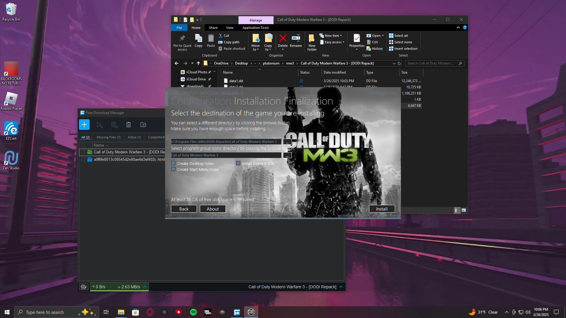This screenshot has width=566, height=318.
Task: Switch to the View ribbon tab
Action: [x=230, y=28]
